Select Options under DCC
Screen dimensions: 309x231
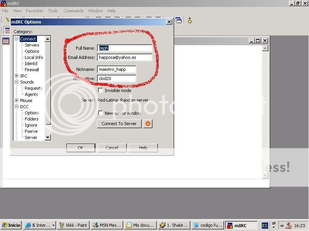(32, 113)
